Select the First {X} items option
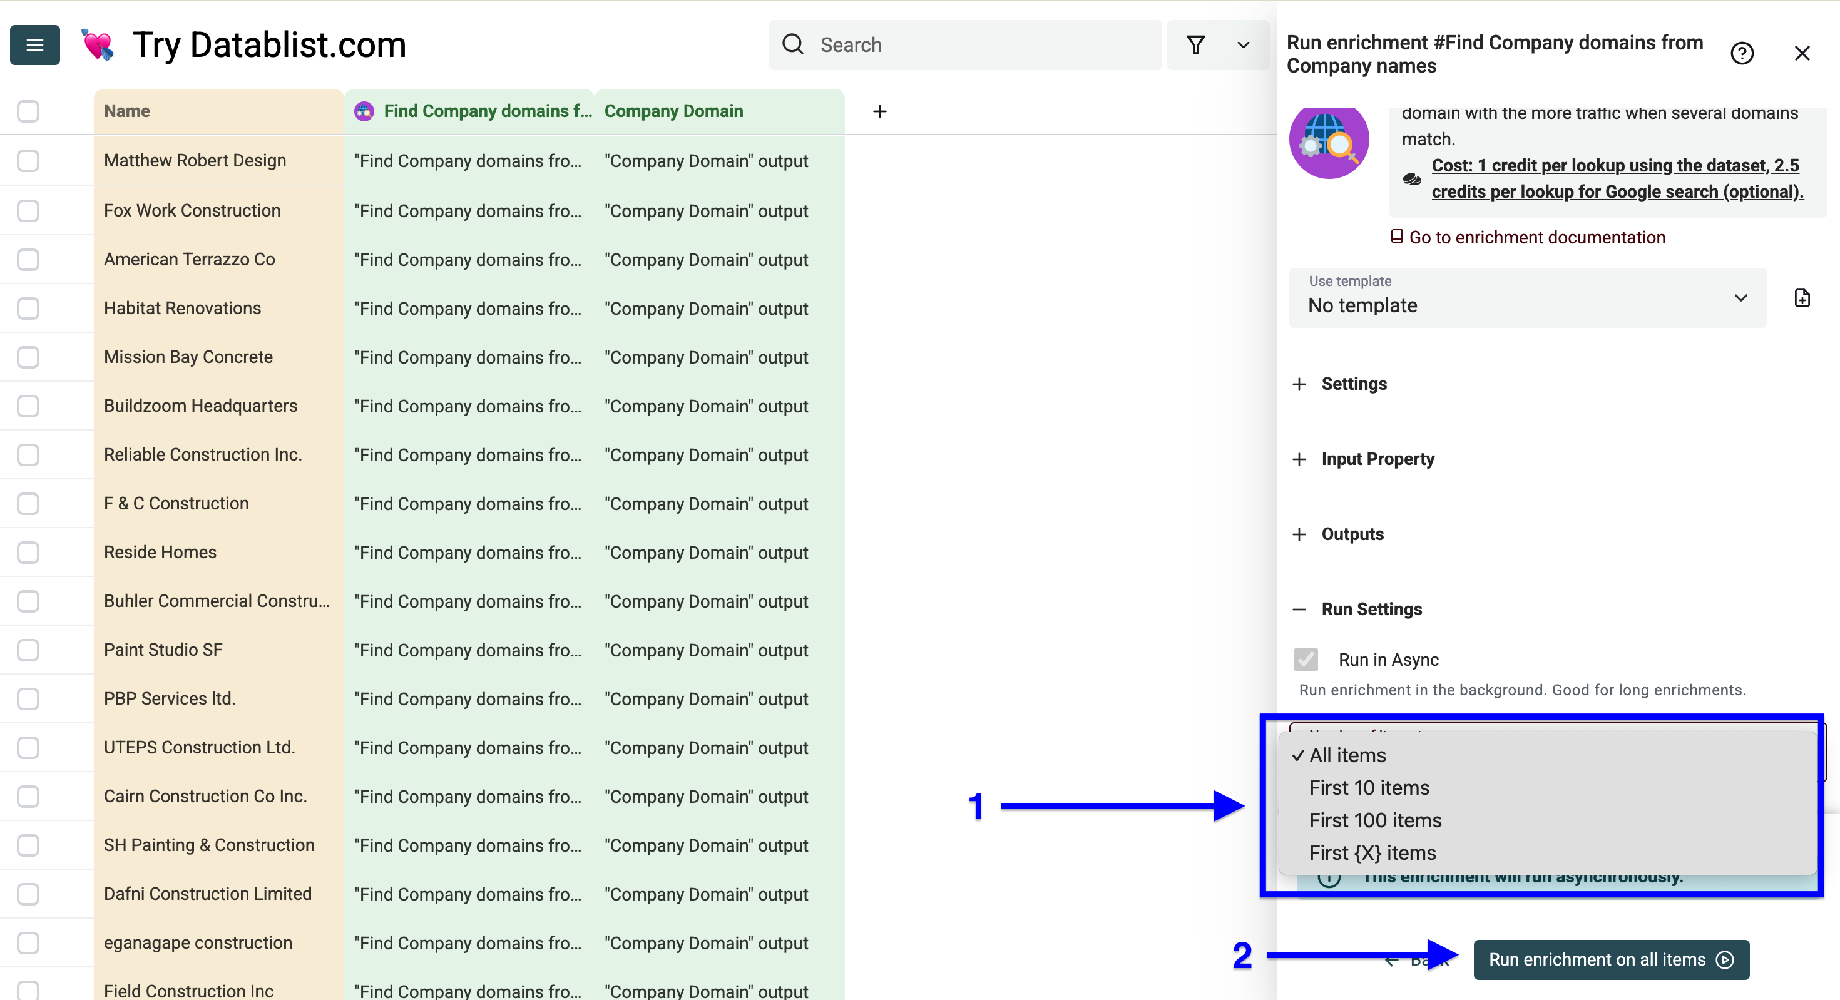1840x1000 pixels. pos(1547,853)
